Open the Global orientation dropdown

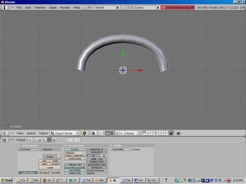point(133,133)
